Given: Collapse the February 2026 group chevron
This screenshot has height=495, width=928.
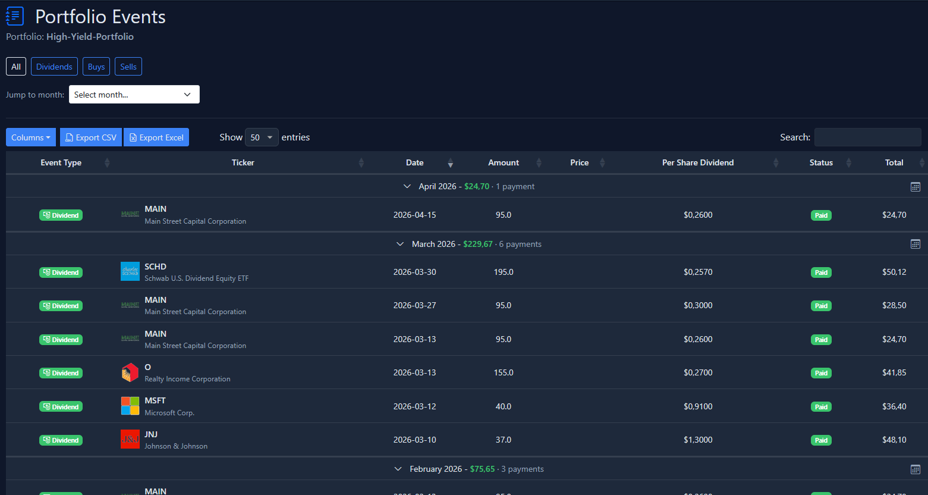Looking at the screenshot, I should pyautogui.click(x=398, y=469).
